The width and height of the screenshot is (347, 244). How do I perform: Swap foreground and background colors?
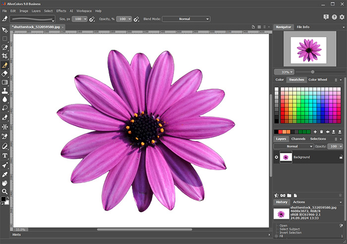(8, 198)
